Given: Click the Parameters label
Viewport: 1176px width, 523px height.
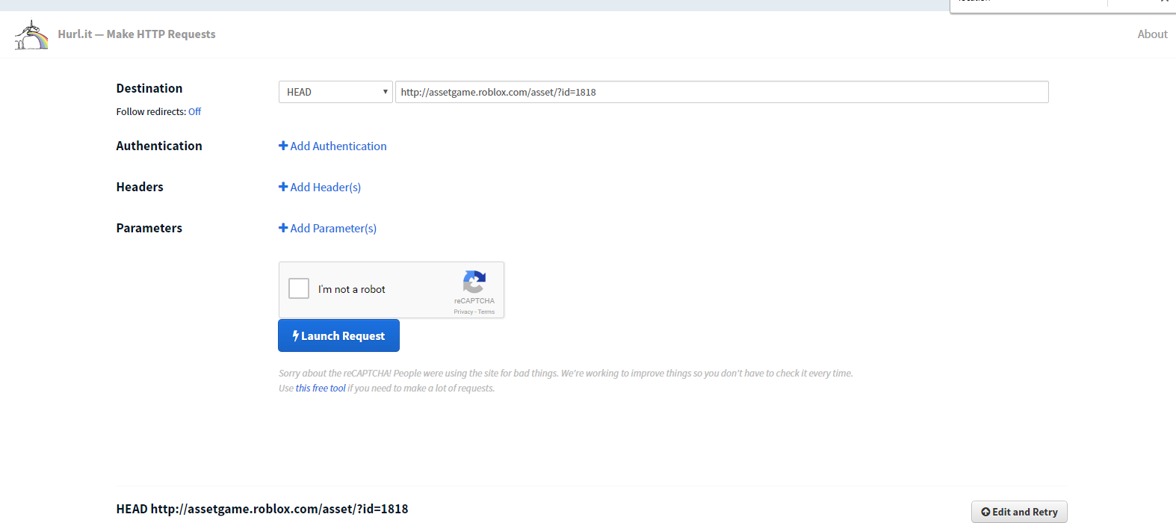Looking at the screenshot, I should pos(149,228).
